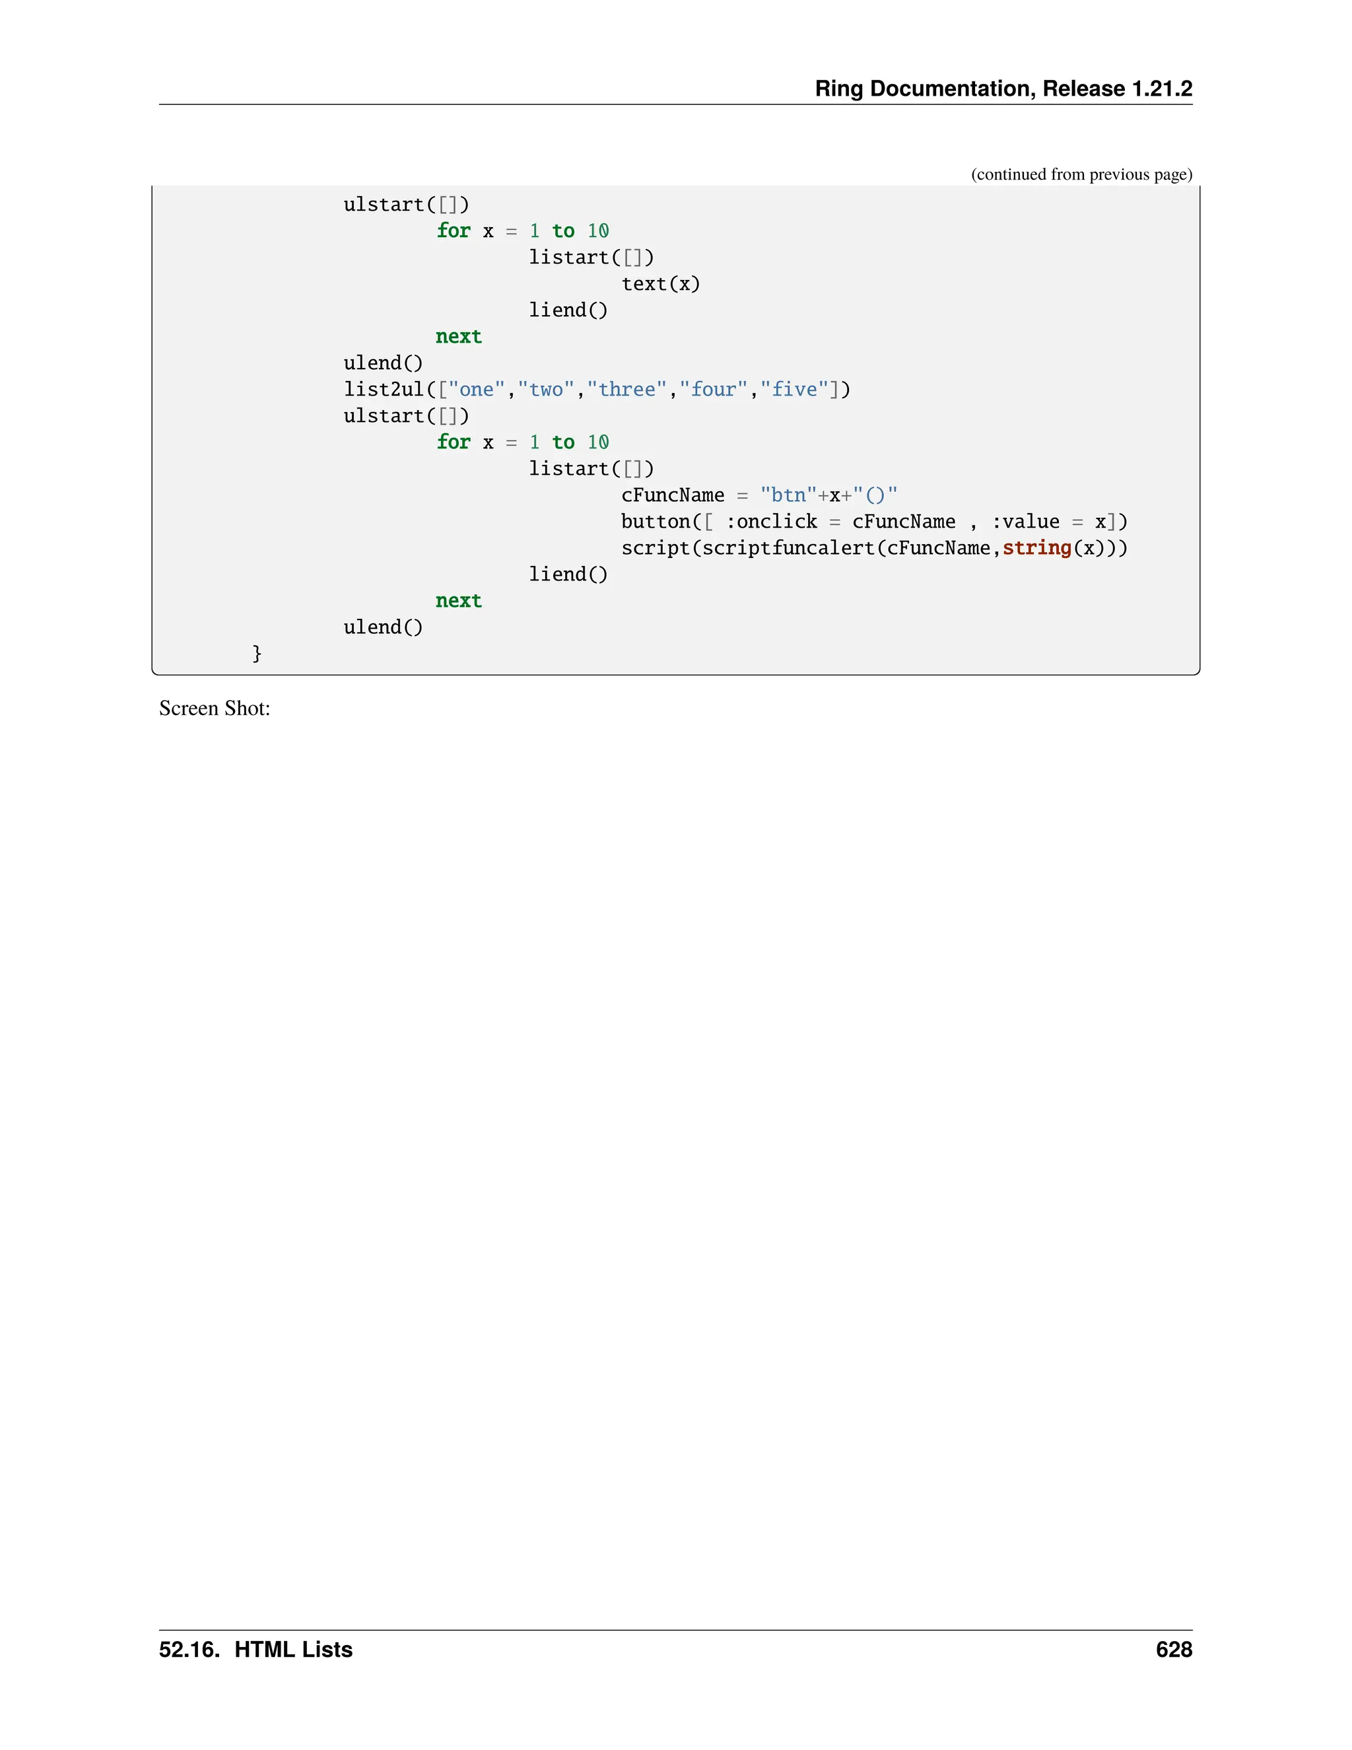The height and width of the screenshot is (1750, 1352).
Task: Click the cFuncName assignment line
Action: pos(759,495)
